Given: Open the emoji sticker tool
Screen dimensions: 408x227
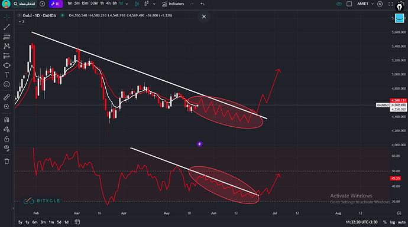Looking at the screenshot, I should (x=7, y=84).
